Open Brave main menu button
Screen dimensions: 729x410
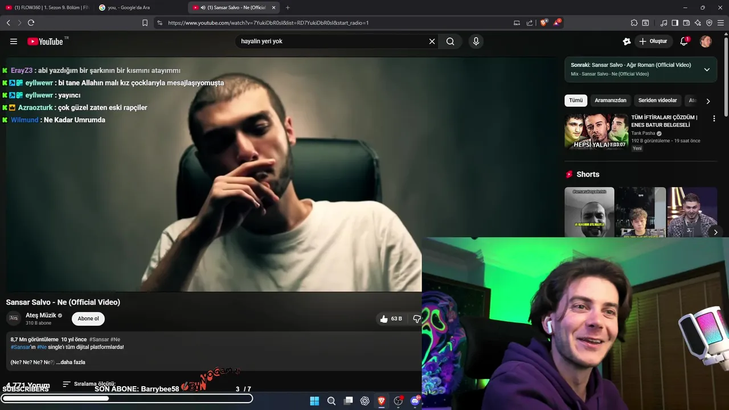721,23
